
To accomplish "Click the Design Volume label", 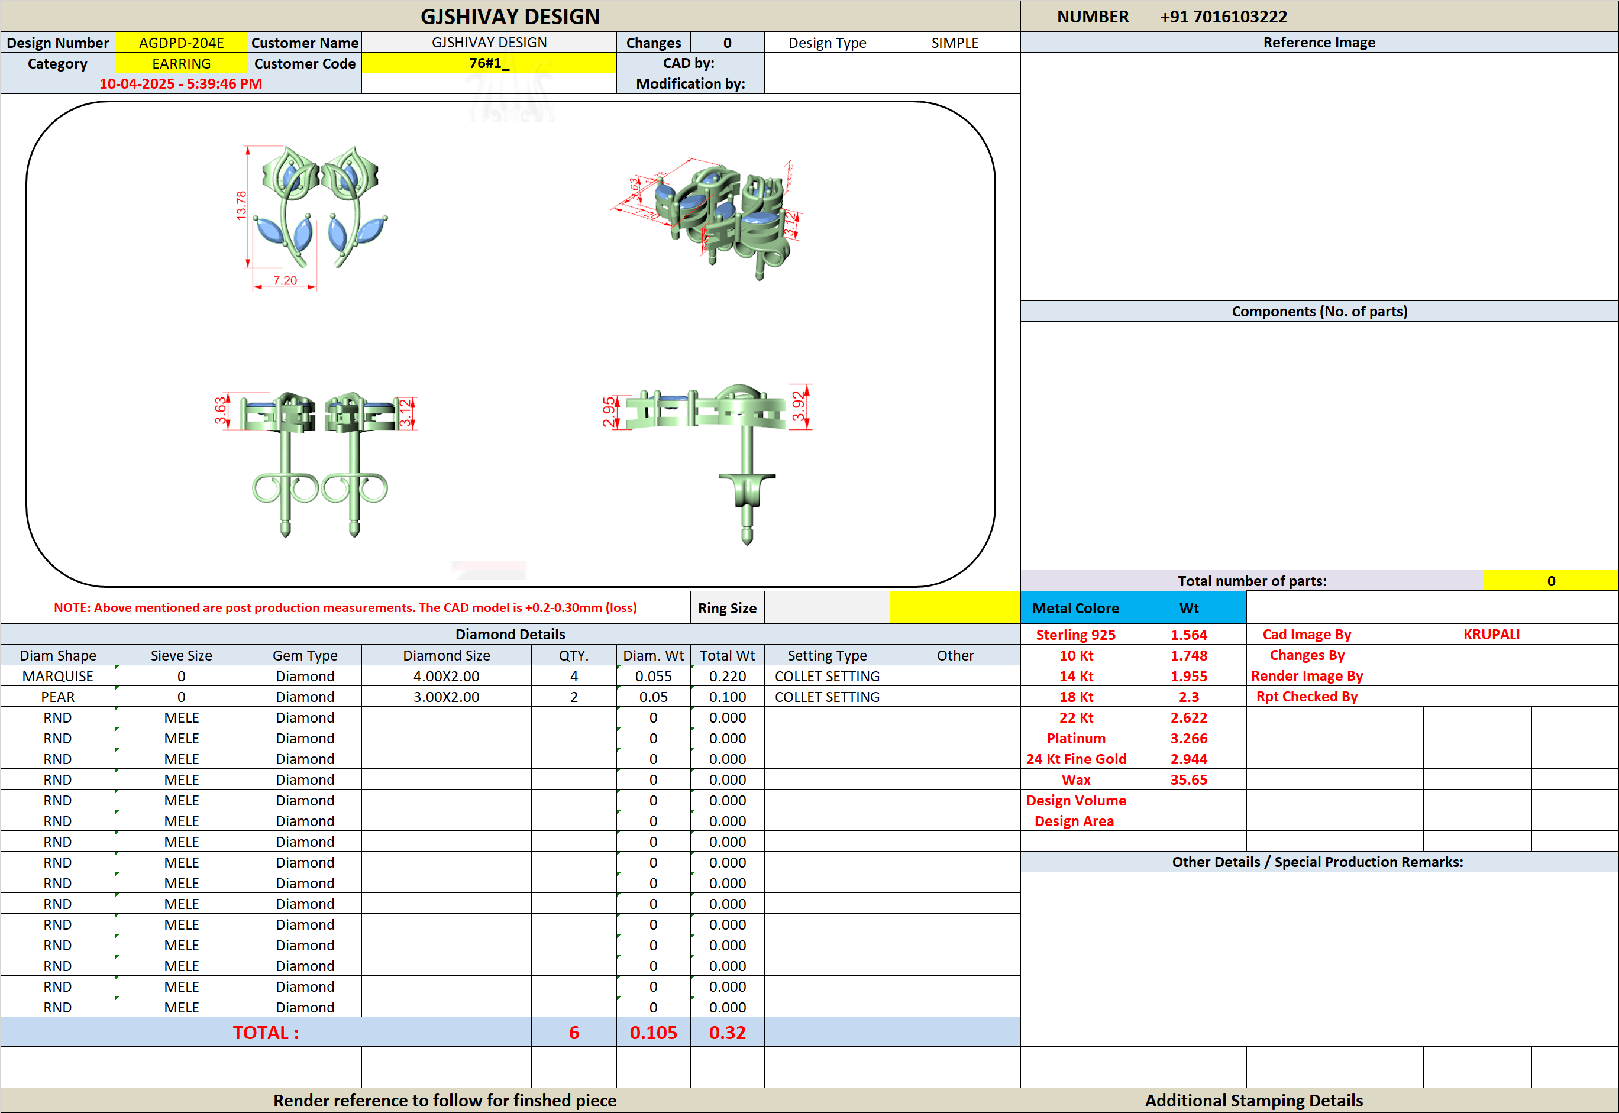I will coord(1075,801).
